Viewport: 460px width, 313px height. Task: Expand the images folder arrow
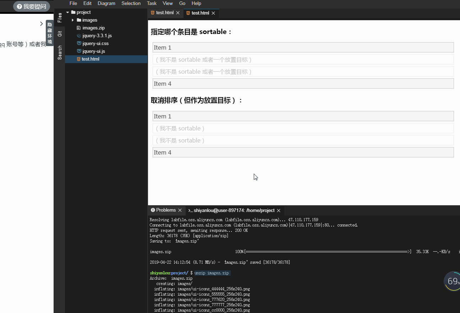click(73, 20)
